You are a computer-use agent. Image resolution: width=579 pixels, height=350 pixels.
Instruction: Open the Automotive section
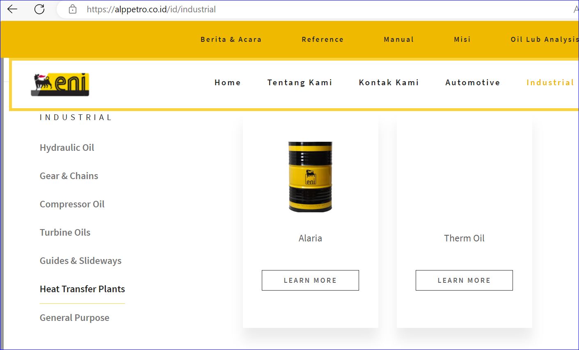coord(473,82)
